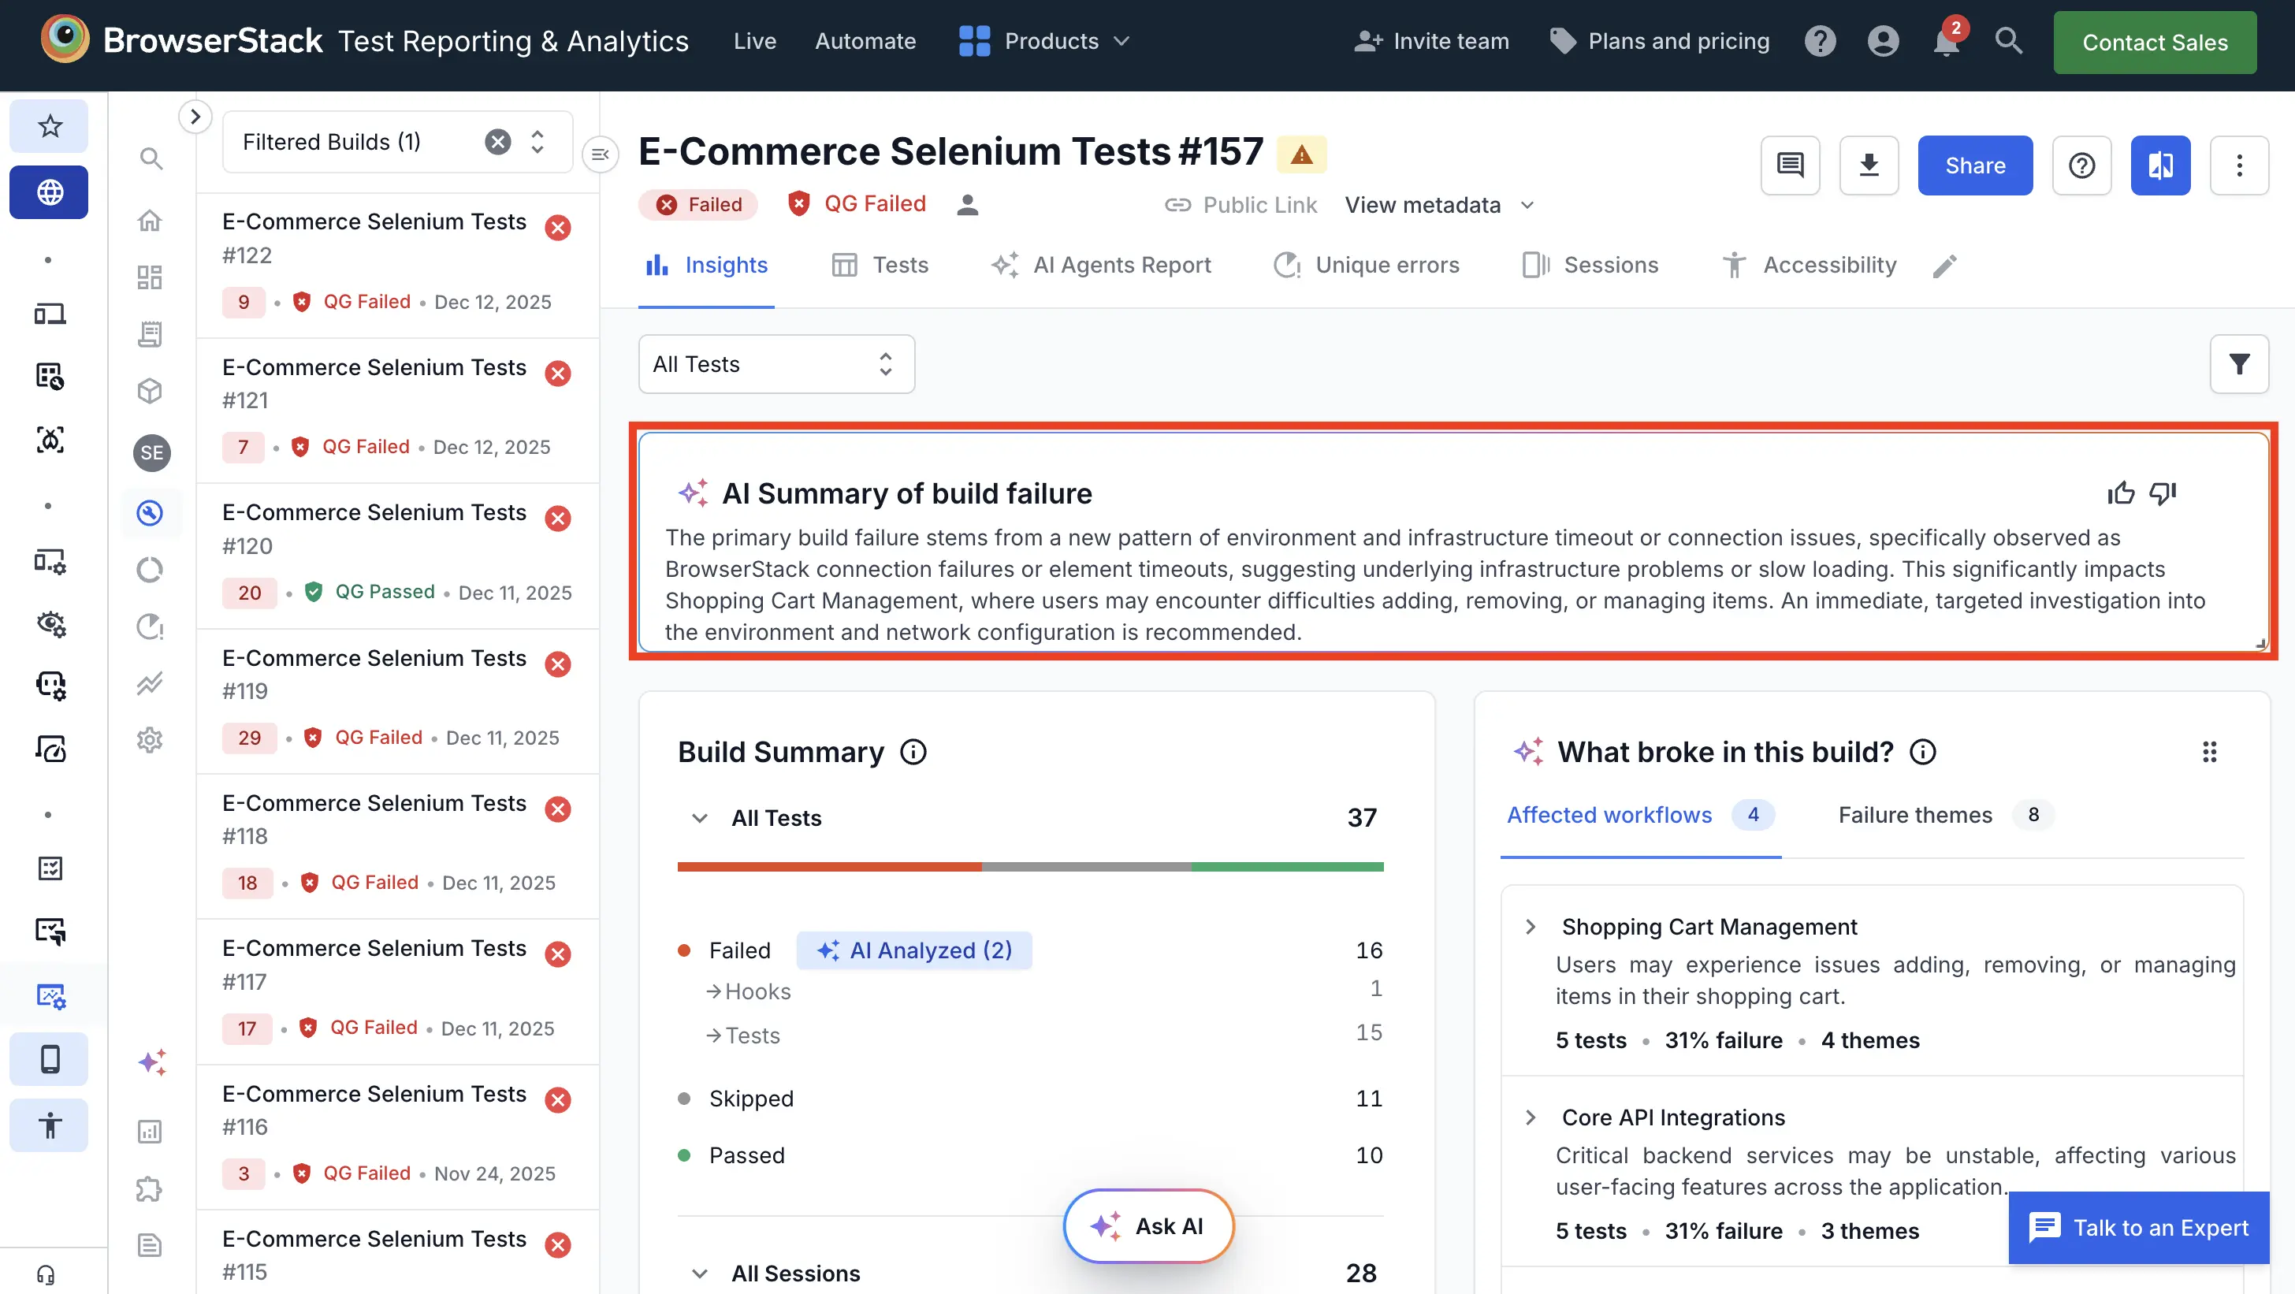
Task: Click the test results status bar
Action: coord(1030,867)
